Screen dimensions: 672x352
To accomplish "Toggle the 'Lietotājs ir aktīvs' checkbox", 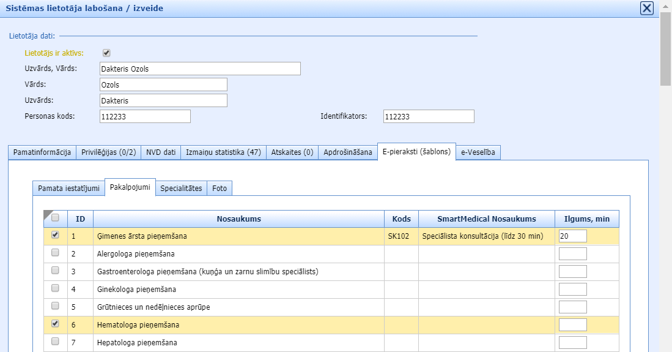I will (x=106, y=53).
